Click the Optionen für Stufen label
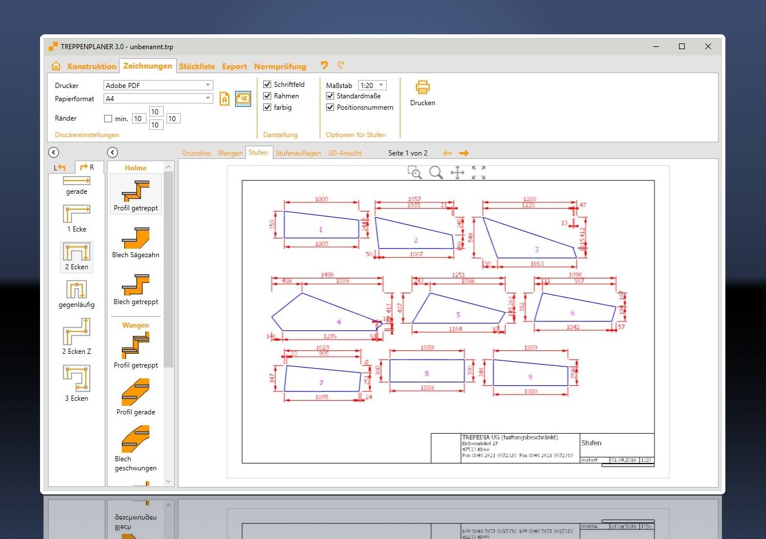This screenshot has height=539, width=766. point(356,135)
